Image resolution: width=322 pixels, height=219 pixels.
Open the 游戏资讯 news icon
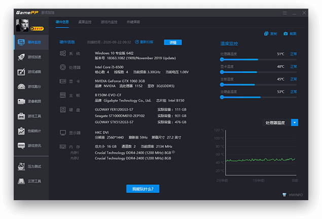(22, 145)
